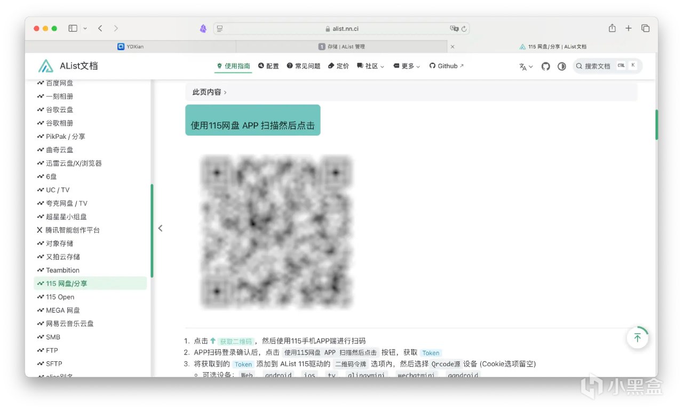The image size is (683, 410).
Task: Click the sidebar scrollbar thumb
Action: (152, 231)
